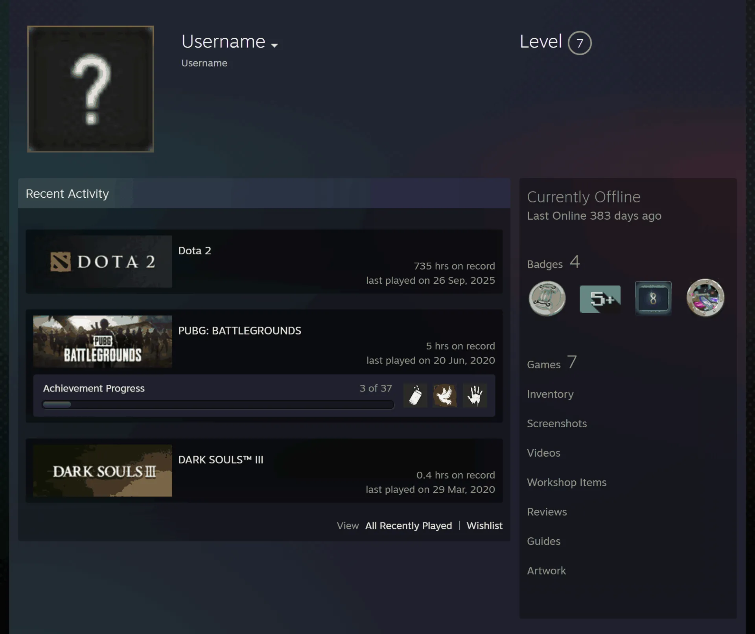Click the DARK SOULS III title link
Image resolution: width=755 pixels, height=634 pixels.
pyautogui.click(x=221, y=460)
